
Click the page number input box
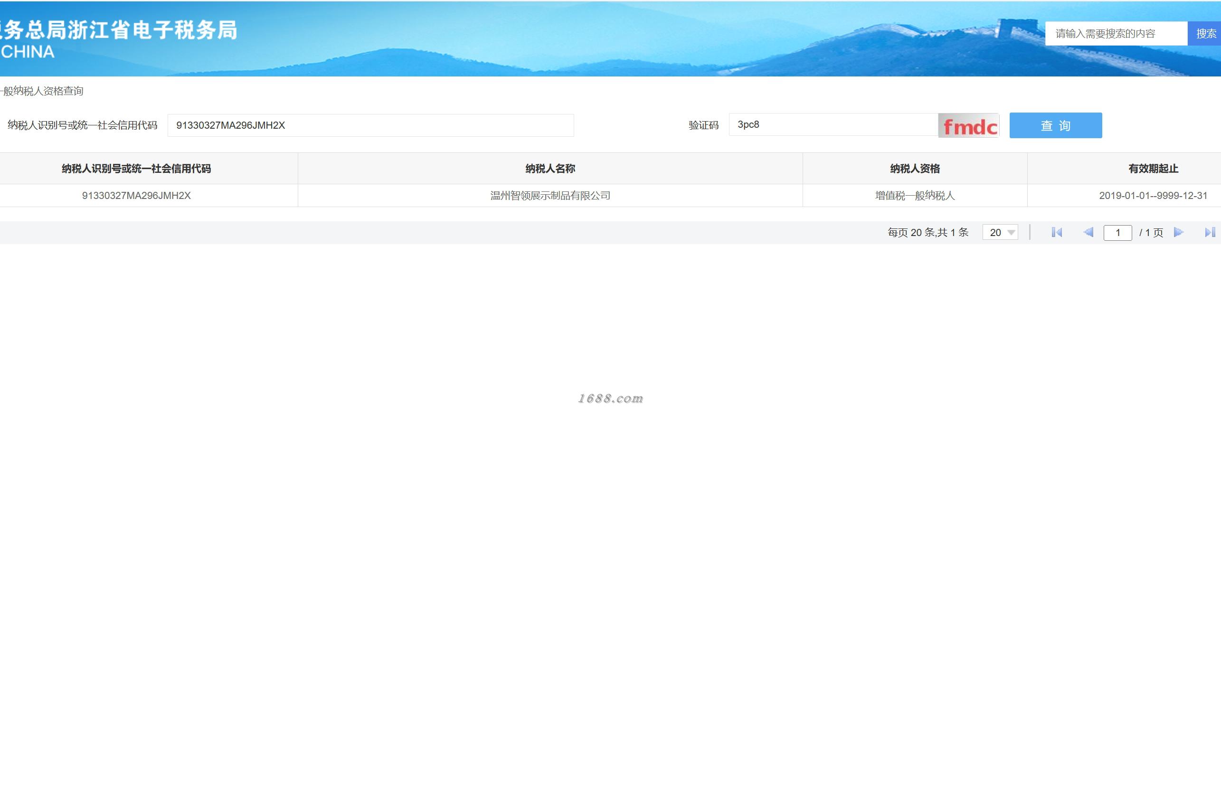point(1118,233)
